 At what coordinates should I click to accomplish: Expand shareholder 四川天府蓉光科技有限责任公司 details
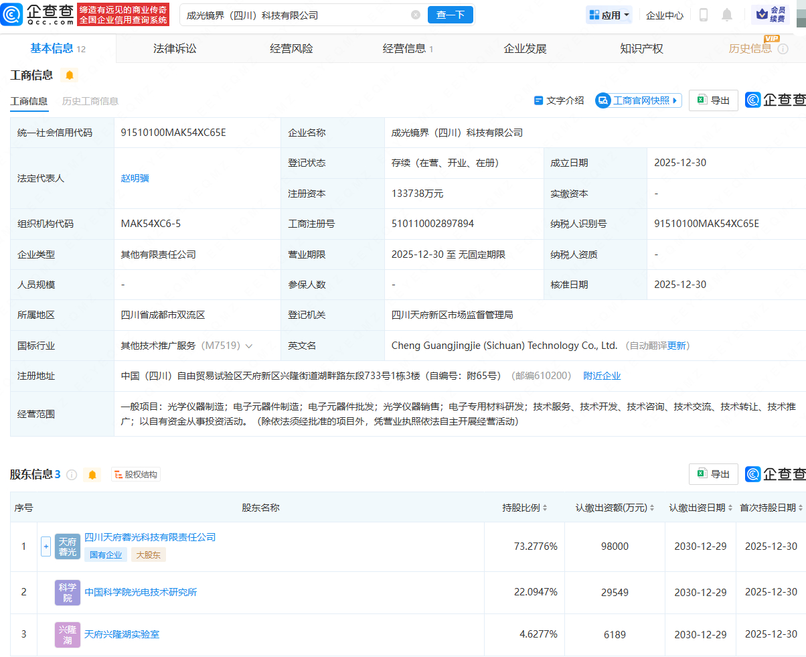(x=46, y=546)
